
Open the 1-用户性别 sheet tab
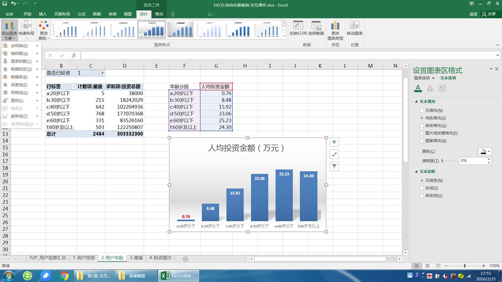[x=84, y=258]
